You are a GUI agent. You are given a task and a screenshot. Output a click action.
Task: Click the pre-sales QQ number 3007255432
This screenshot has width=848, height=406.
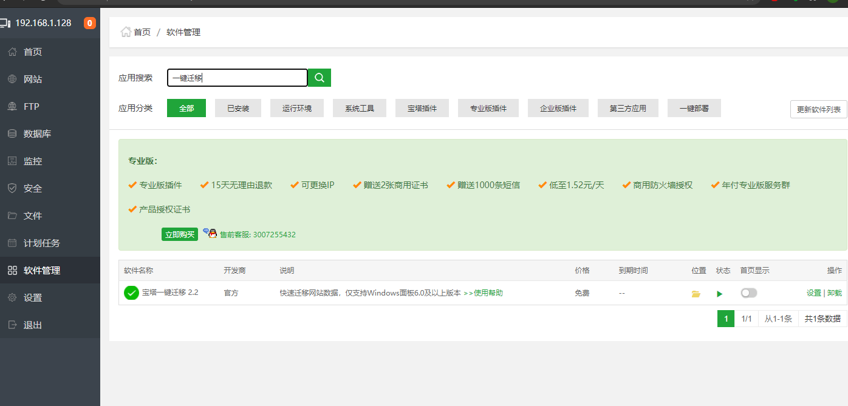coord(275,234)
